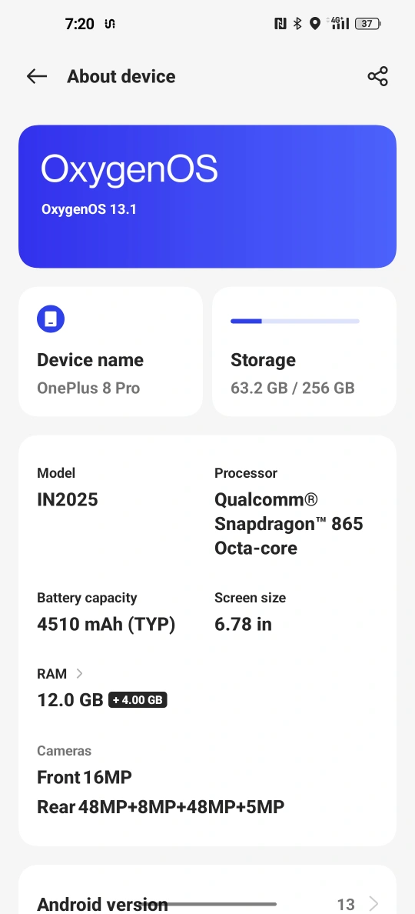Image resolution: width=415 pixels, height=914 pixels.
Task: Tap the Rear 48MP+8MP+48MP+5MP camera info
Action: point(161,807)
